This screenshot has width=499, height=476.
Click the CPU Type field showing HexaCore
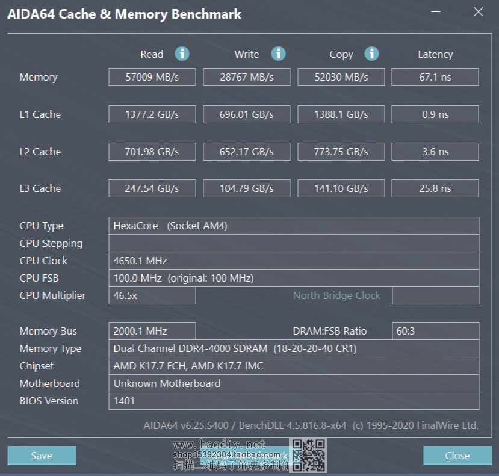(x=294, y=226)
